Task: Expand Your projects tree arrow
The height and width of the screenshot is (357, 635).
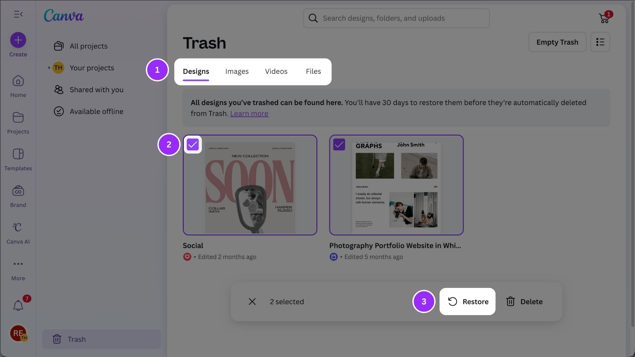Action: tap(49, 68)
